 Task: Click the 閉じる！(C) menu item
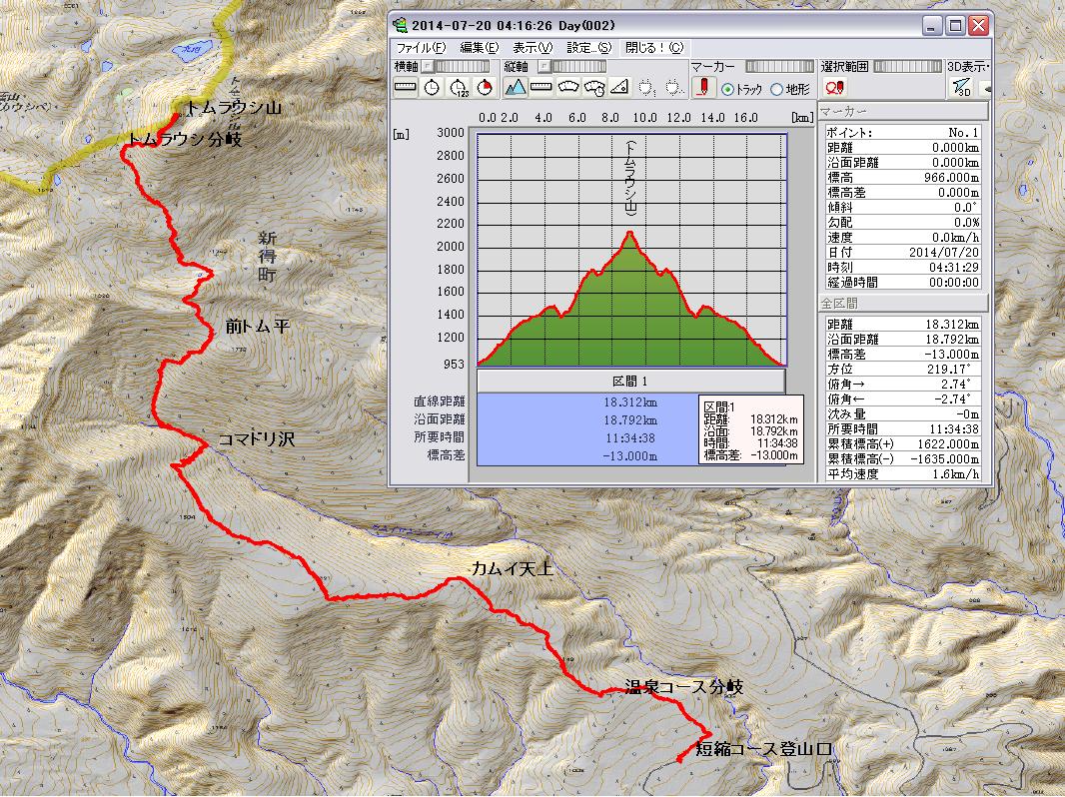click(654, 48)
